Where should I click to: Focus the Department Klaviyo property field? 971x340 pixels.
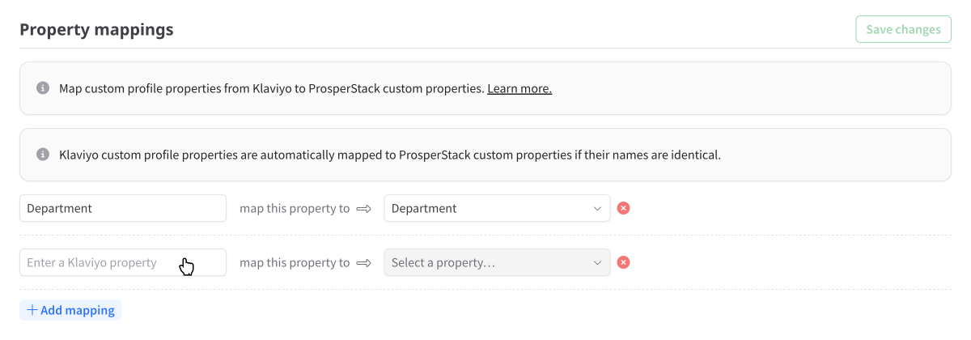[x=123, y=208]
